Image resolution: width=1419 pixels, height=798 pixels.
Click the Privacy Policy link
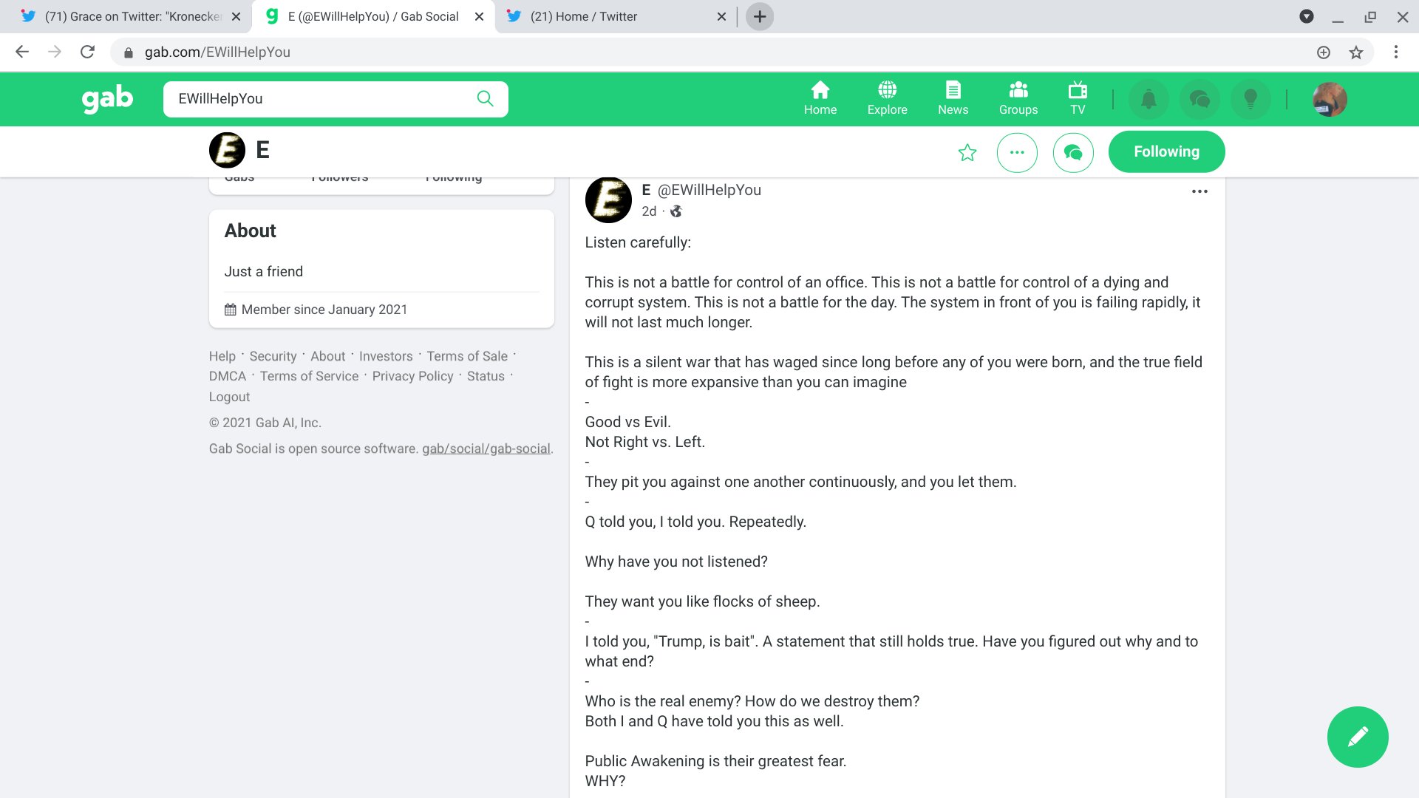[x=412, y=375]
